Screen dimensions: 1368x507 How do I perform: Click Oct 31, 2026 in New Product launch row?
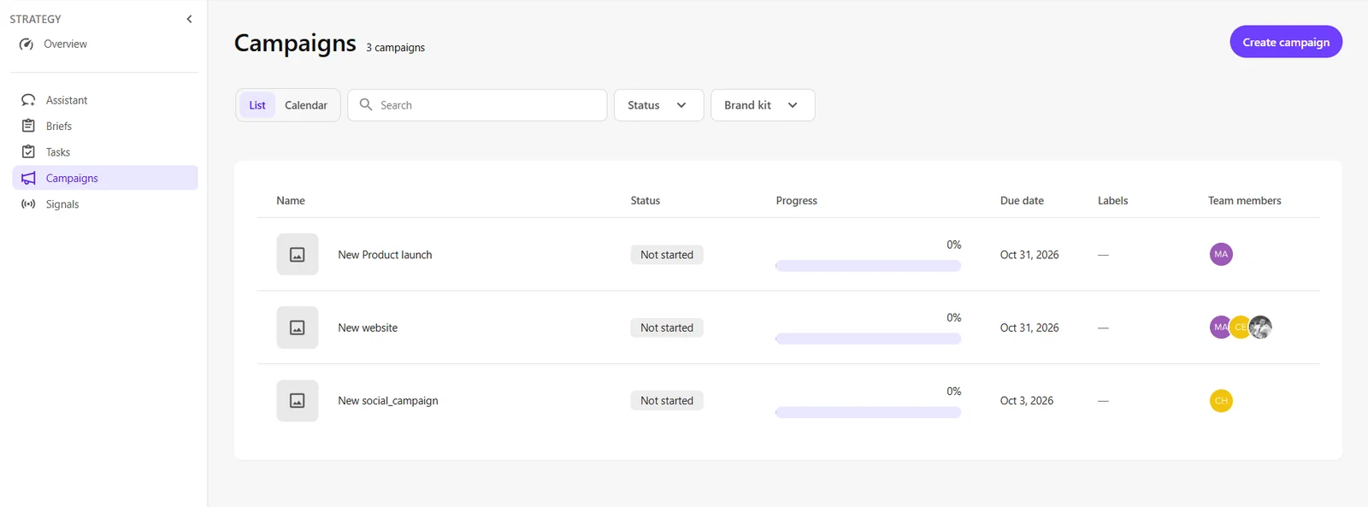pos(1029,255)
